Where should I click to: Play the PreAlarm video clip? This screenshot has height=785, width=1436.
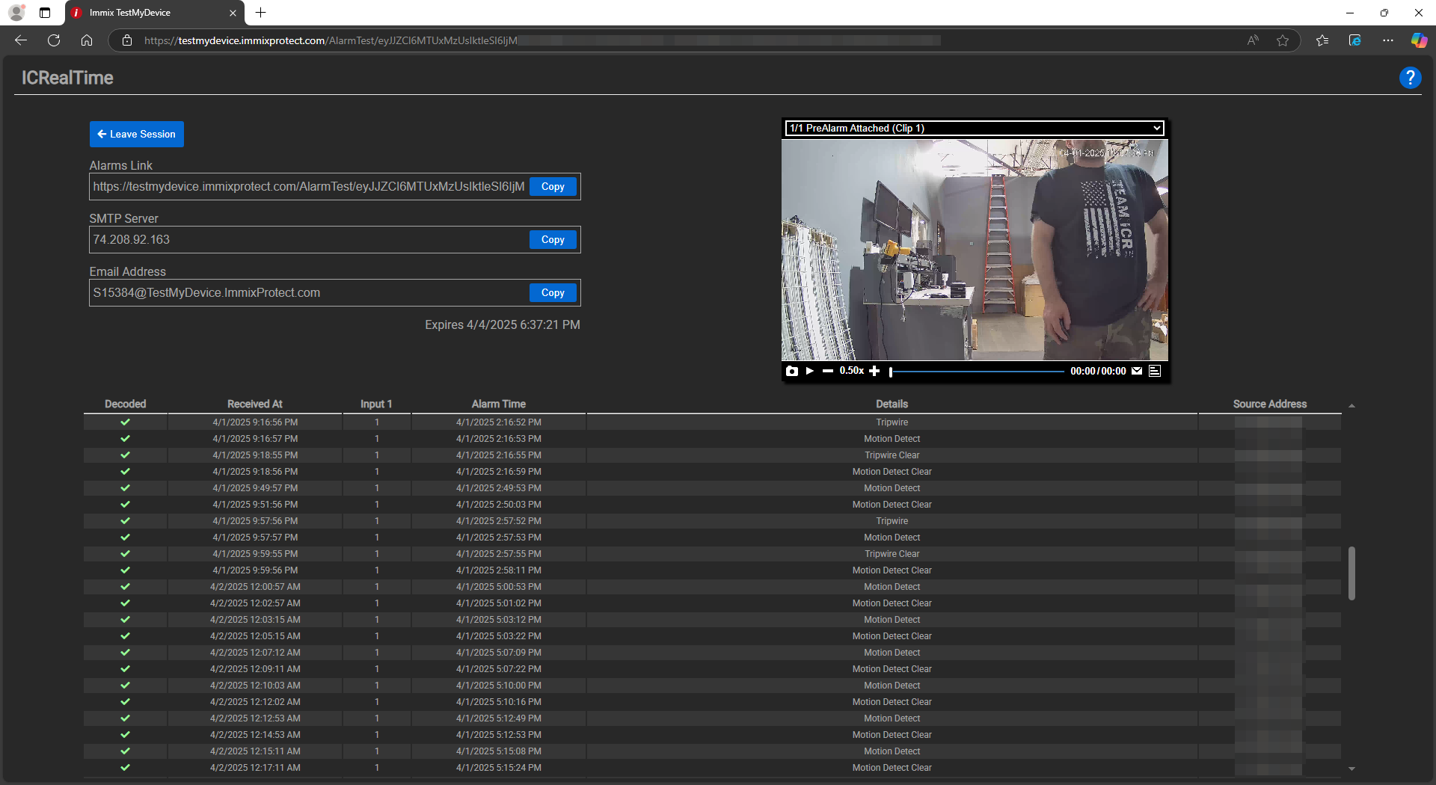(809, 372)
